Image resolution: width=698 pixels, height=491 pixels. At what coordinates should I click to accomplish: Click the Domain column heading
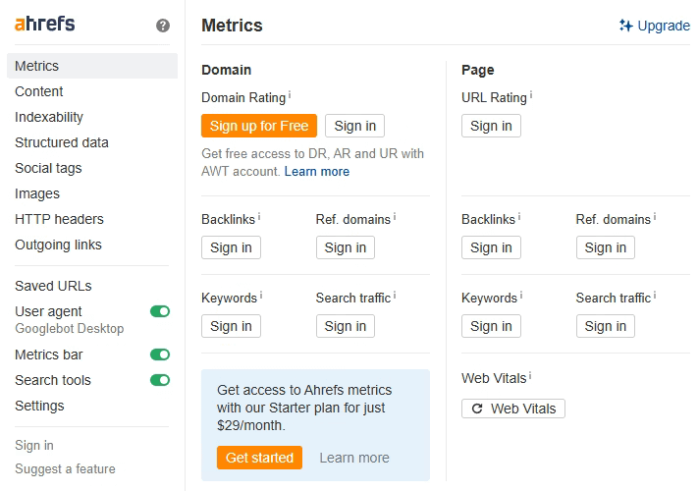tap(226, 70)
